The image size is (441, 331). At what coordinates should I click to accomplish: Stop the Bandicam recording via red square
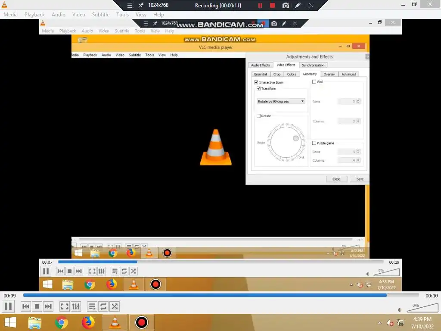pyautogui.click(x=272, y=5)
